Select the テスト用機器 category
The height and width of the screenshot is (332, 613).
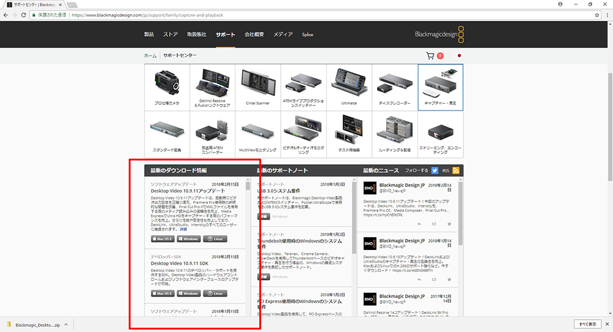pyautogui.click(x=349, y=134)
